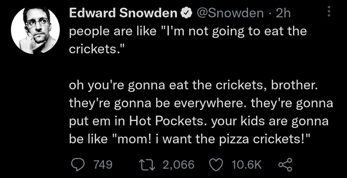
Task: Open the Edward Snowden display name link
Action: pos(123,13)
